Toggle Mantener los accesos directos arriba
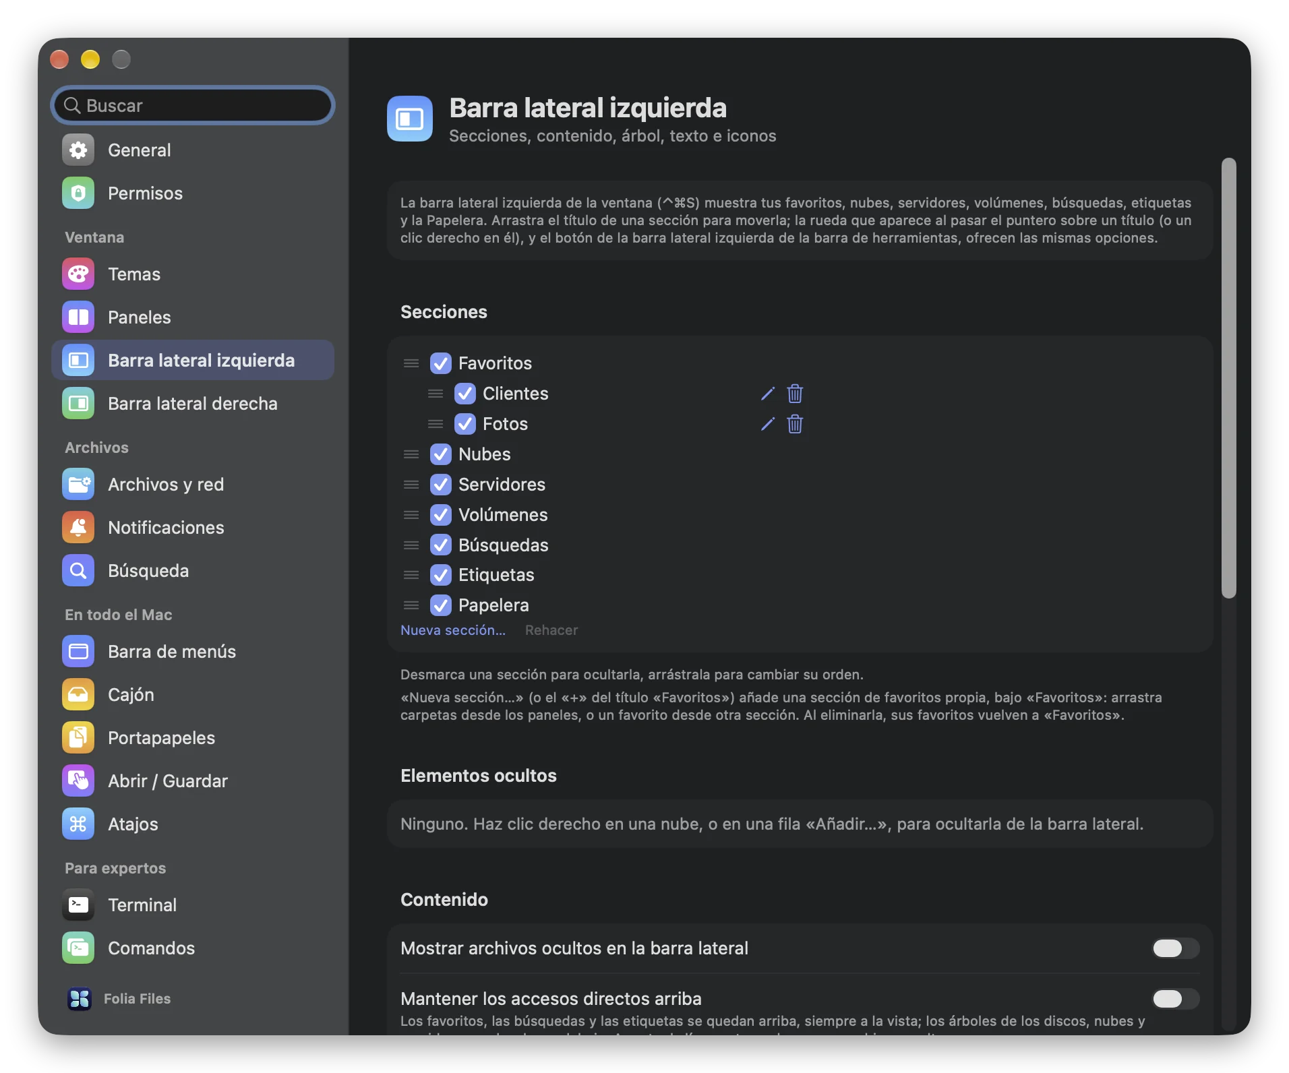 pos(1175,999)
